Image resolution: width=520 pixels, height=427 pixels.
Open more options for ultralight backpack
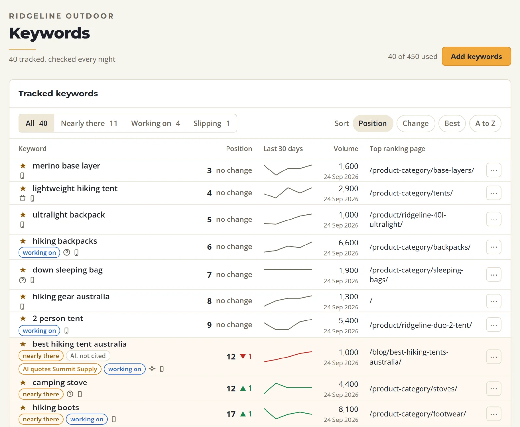click(494, 220)
